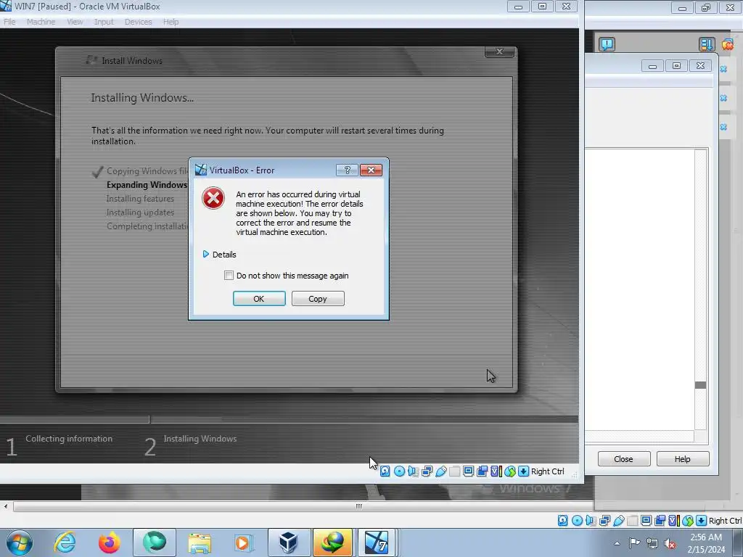Click the display indicator in WIN7 window status bar
The height and width of the screenshot is (557, 743).
pos(468,471)
